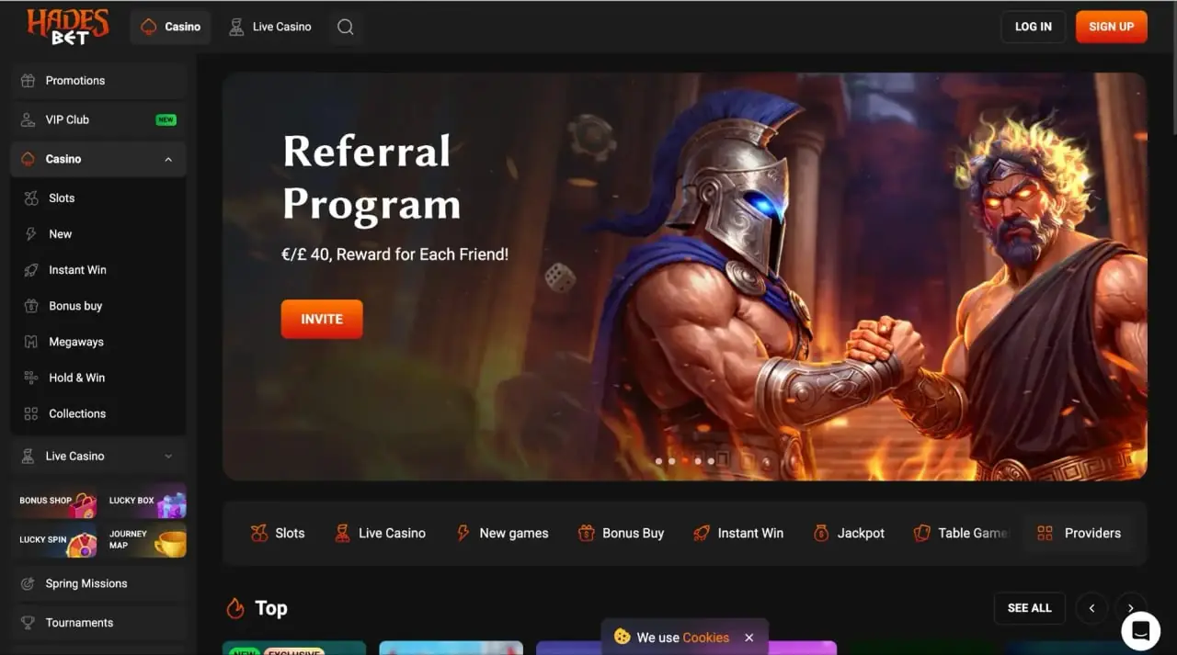Switch to the Live Casino top tab
The image size is (1177, 655).
pos(269,27)
